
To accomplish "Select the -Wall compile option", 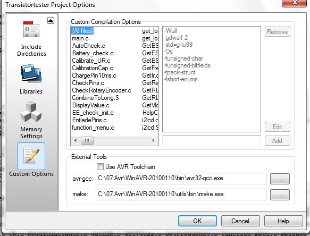I will tap(171, 31).
